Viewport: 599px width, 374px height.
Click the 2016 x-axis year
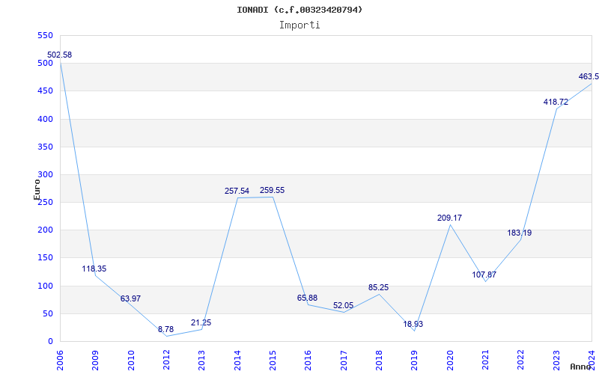(x=308, y=361)
